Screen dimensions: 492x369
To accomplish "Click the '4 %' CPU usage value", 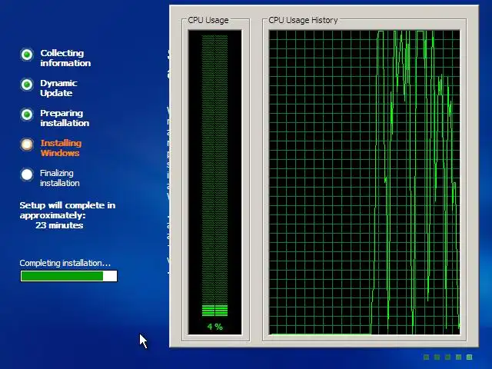I will pyautogui.click(x=215, y=327).
